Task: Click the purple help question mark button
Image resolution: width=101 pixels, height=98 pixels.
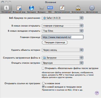Action: click(x=97, y=93)
